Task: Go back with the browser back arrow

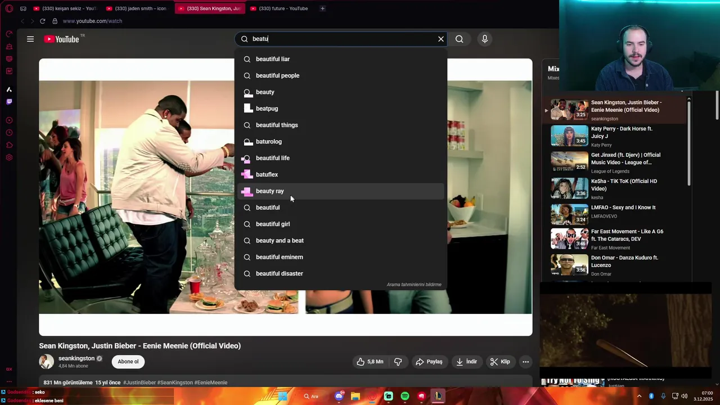Action: click(x=22, y=21)
